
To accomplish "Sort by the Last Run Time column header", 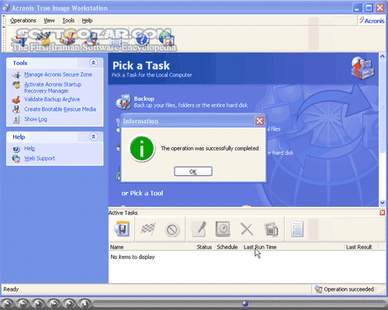I will pyautogui.click(x=293, y=247).
